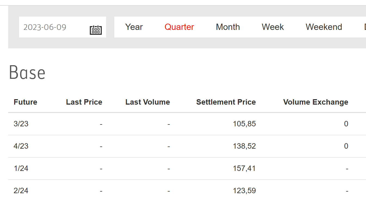Select the 1/24 future row

[x=187, y=168]
